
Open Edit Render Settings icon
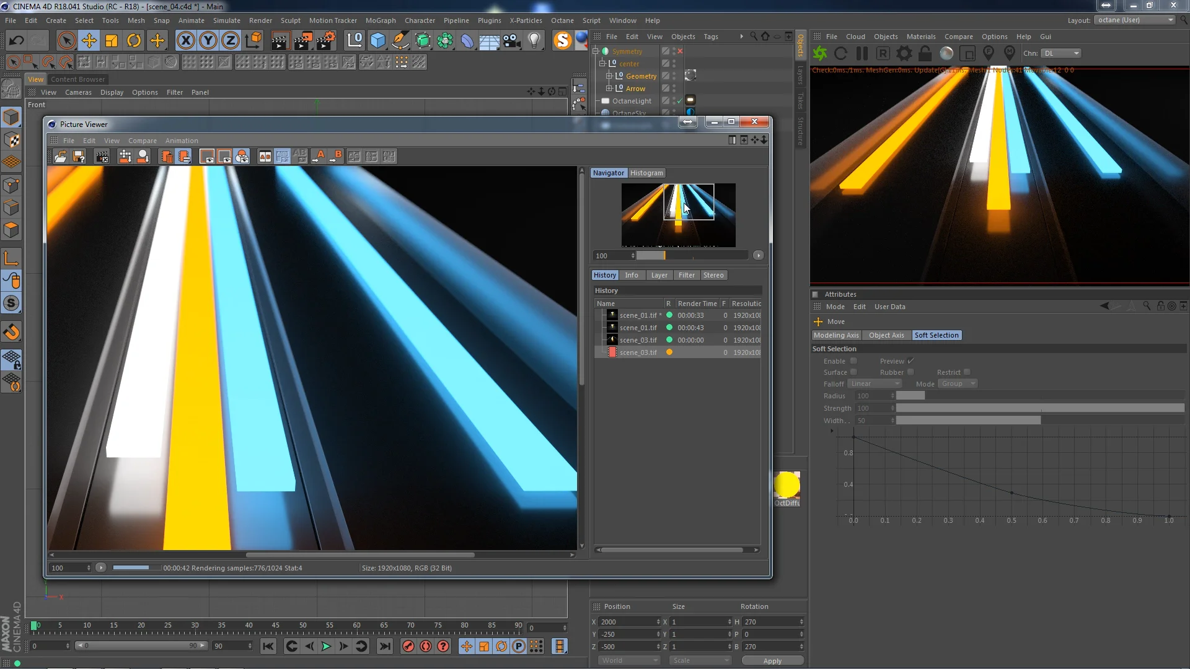pos(326,41)
